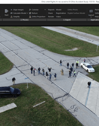Click the Align Images icon
This screenshot has width=99, height=126.
click(x=11, y=10)
